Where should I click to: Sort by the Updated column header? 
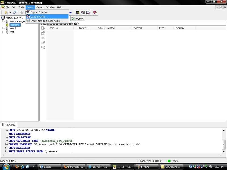coord(144,28)
